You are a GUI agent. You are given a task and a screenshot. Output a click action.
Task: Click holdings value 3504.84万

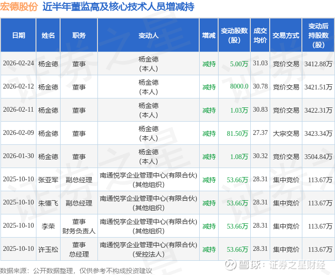tap(318, 156)
